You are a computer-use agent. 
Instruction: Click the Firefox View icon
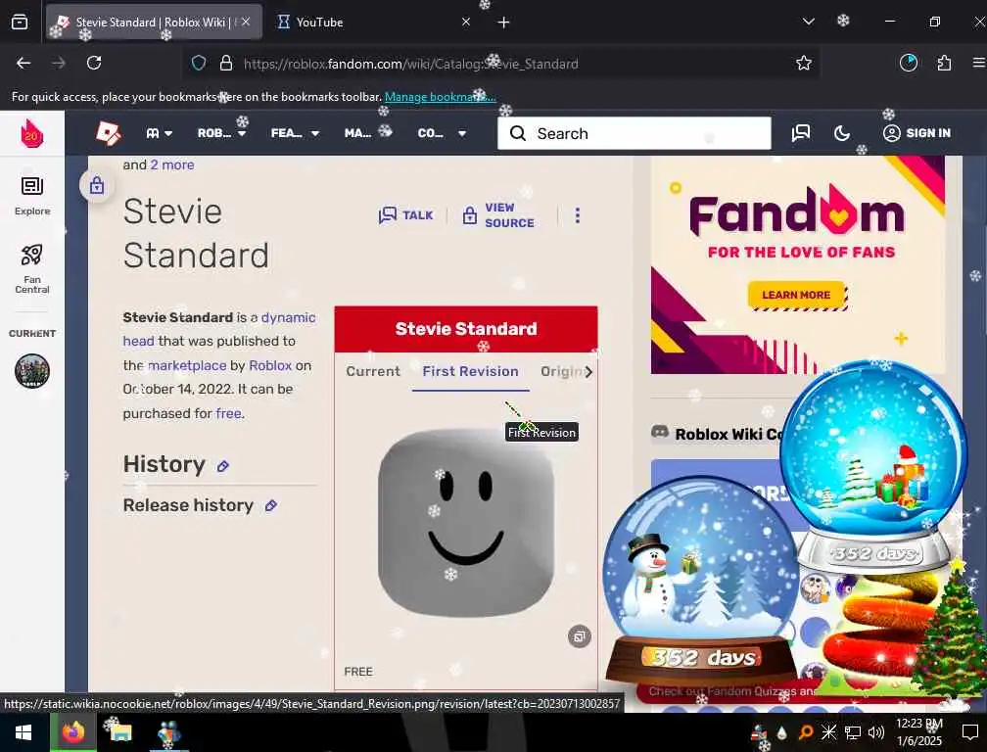pos(20,22)
